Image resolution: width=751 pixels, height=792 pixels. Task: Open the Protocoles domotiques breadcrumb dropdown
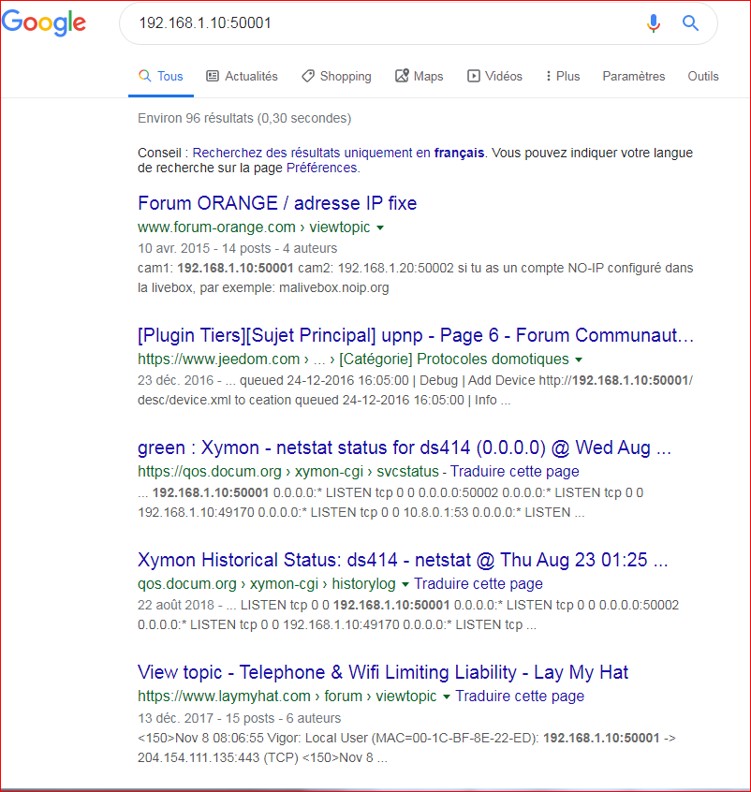pos(579,359)
